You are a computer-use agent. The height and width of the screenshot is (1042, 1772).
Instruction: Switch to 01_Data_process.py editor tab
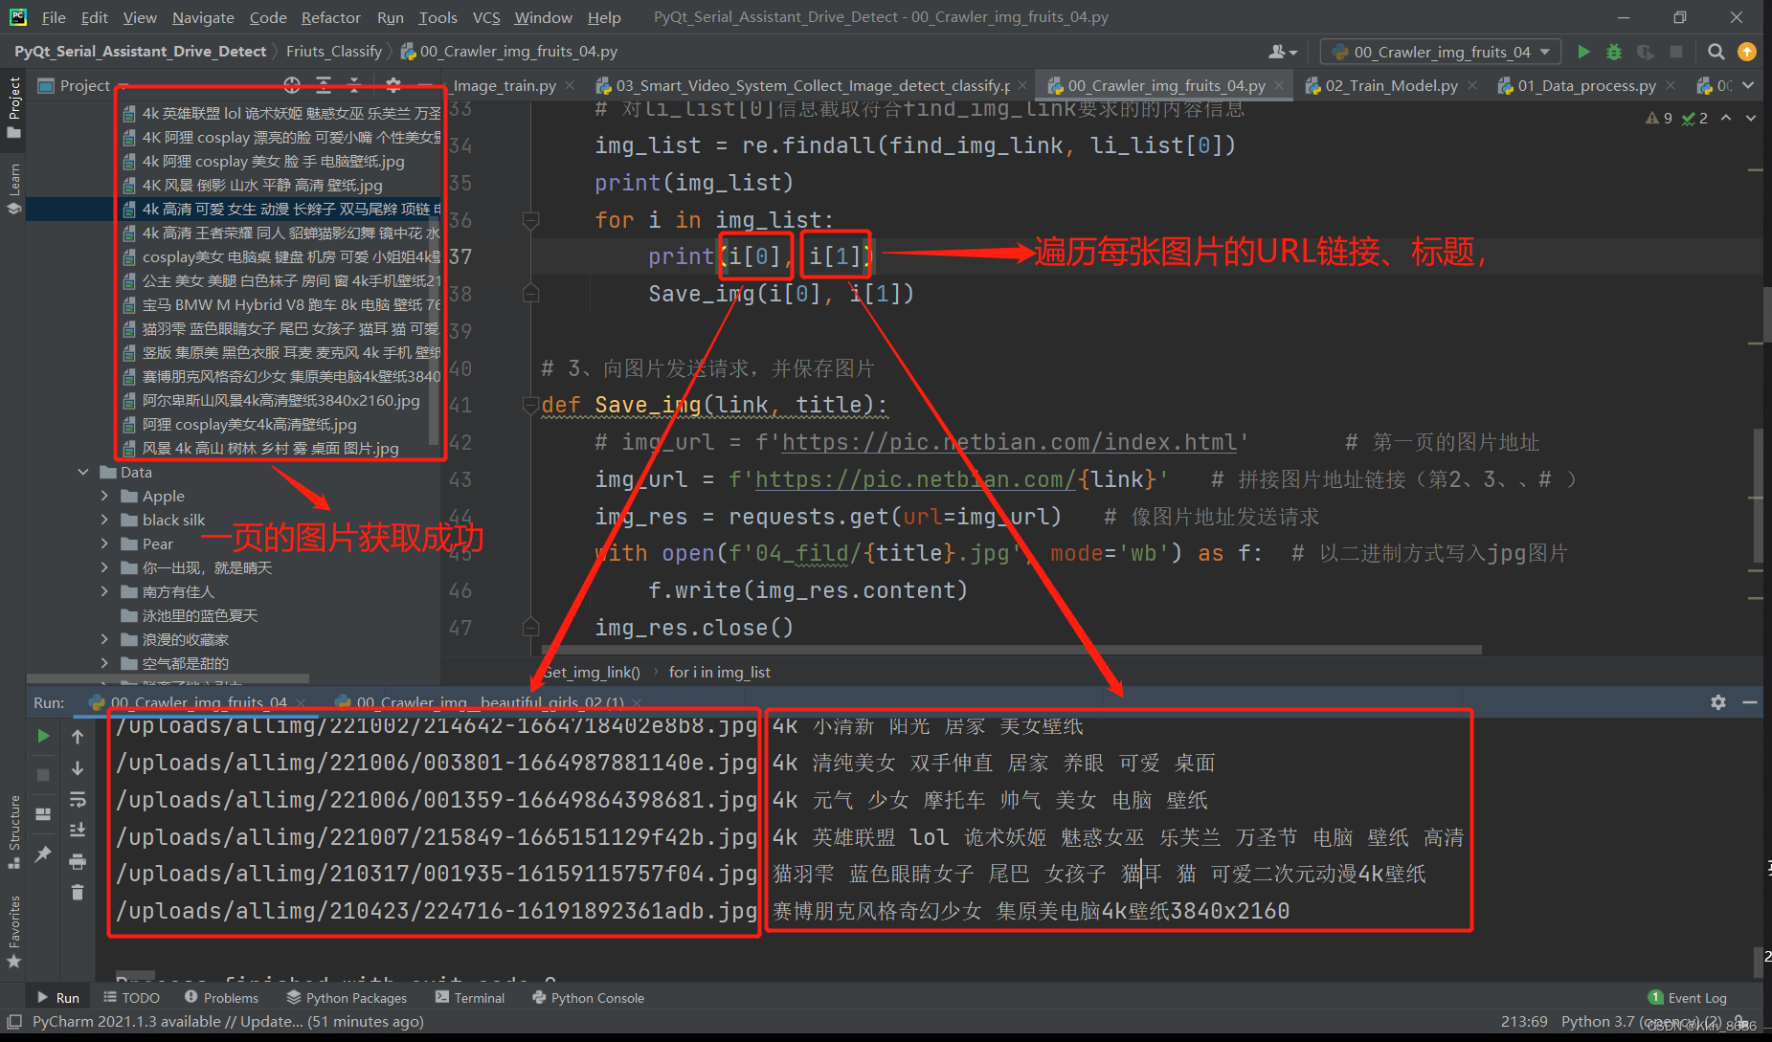coord(1586,85)
